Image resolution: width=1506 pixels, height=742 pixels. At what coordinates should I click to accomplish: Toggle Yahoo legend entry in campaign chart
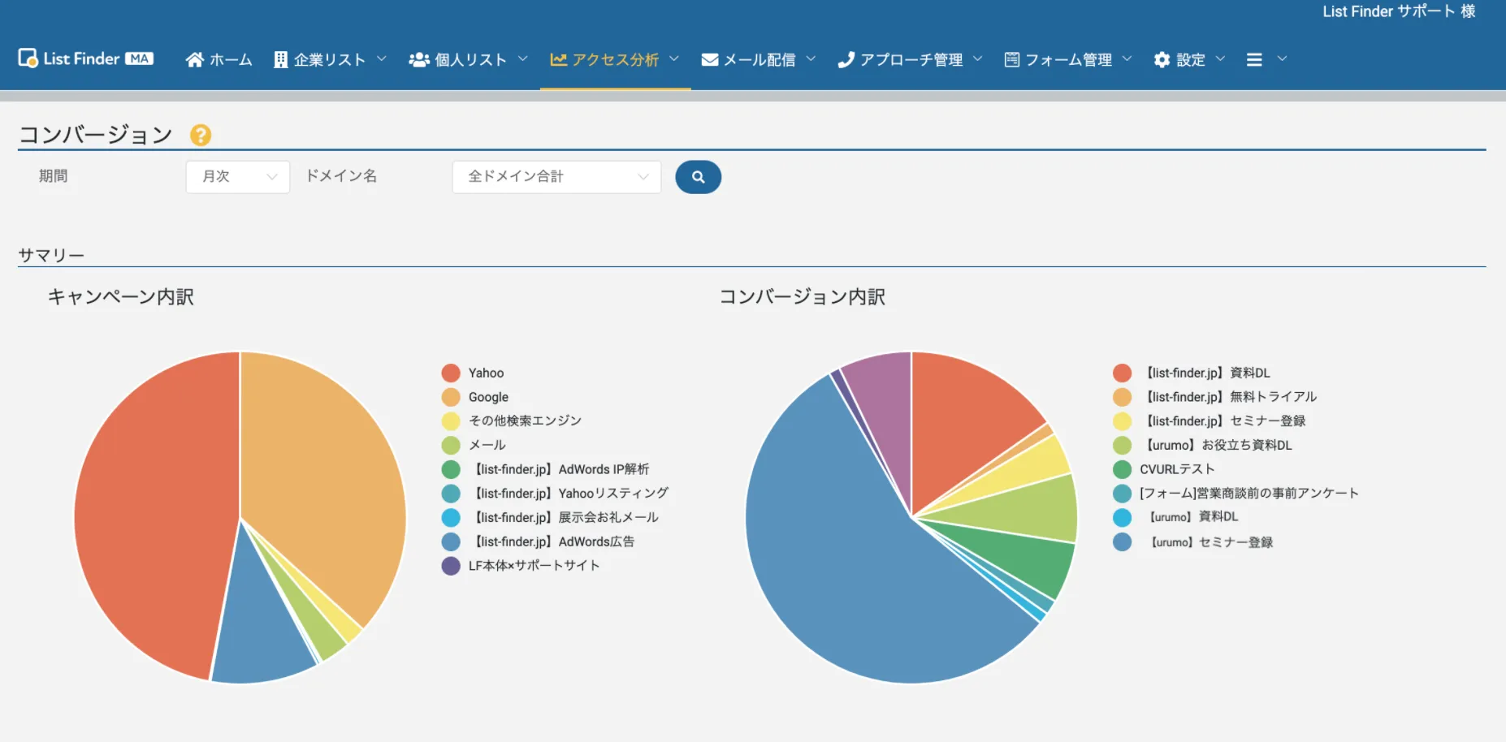485,373
